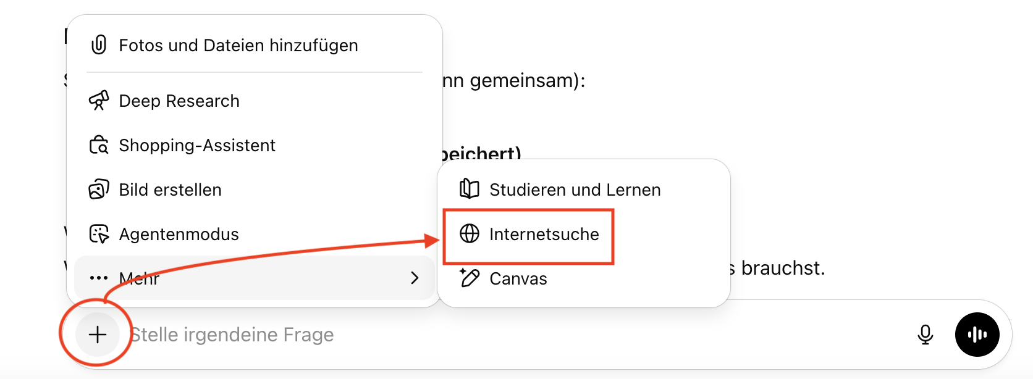Expand the Mehr submenu chevron arrow
The width and height of the screenshot is (1033, 379).
pos(415,278)
